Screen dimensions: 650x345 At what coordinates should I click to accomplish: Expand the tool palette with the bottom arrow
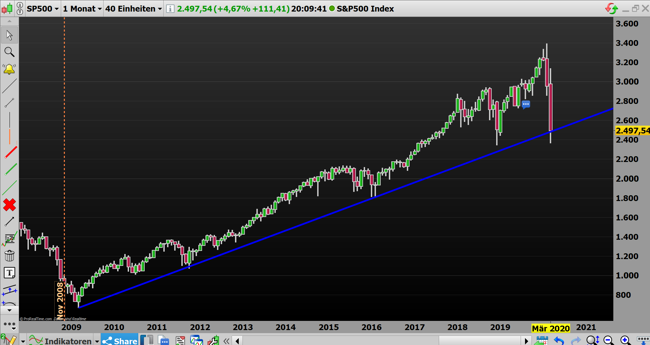[10, 310]
